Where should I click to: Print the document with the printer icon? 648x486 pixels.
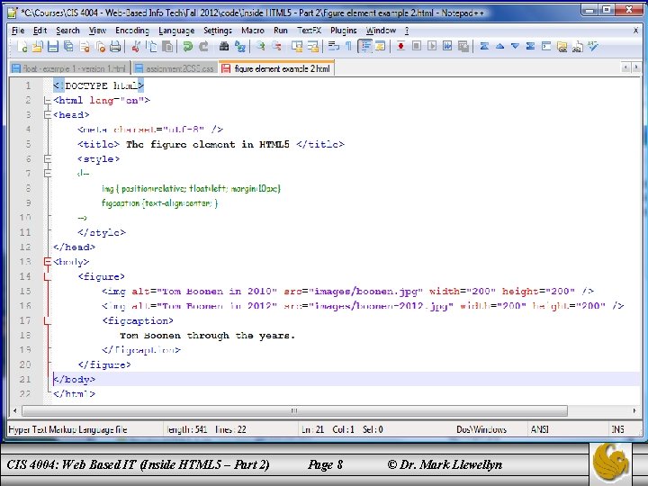click(116, 47)
